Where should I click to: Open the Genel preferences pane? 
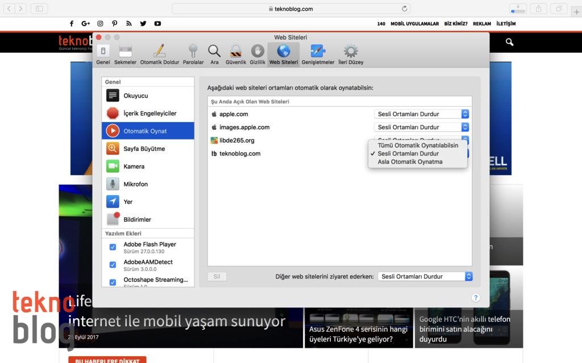click(x=103, y=55)
